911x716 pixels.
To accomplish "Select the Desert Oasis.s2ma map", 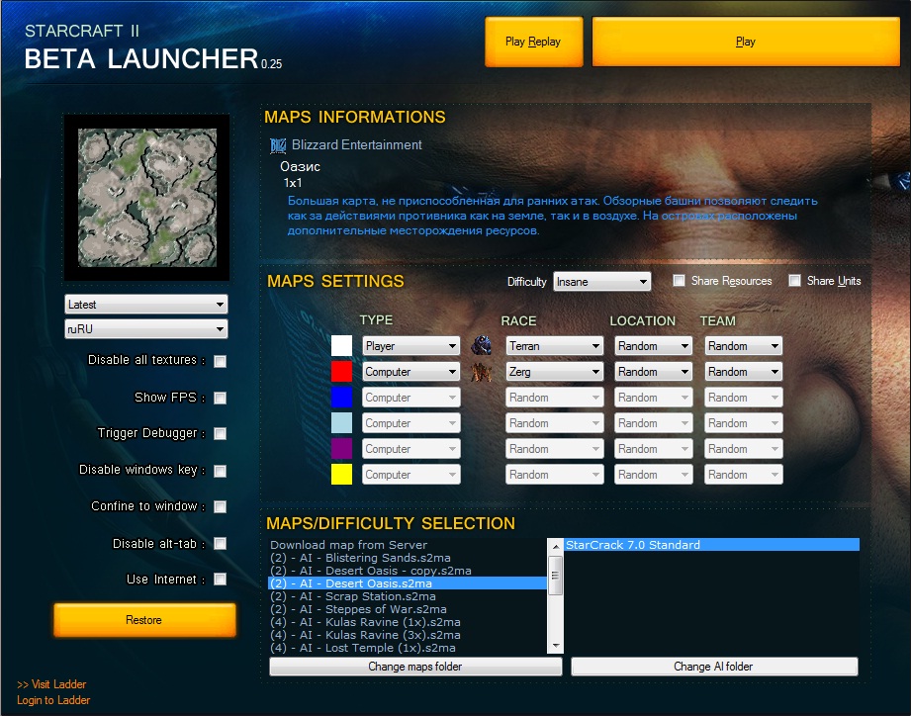I will coord(408,583).
